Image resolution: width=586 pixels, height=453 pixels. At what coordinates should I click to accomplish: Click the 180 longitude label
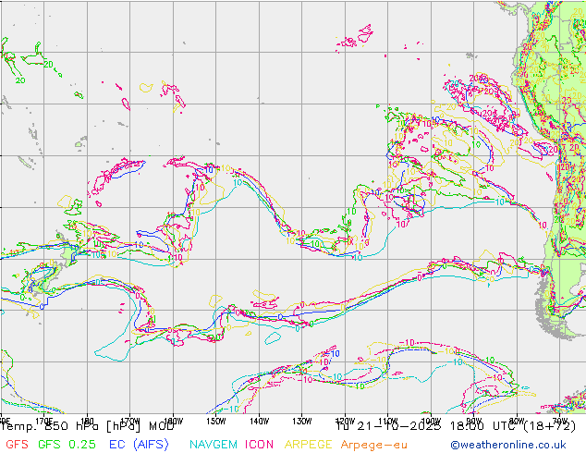[x=88, y=420]
